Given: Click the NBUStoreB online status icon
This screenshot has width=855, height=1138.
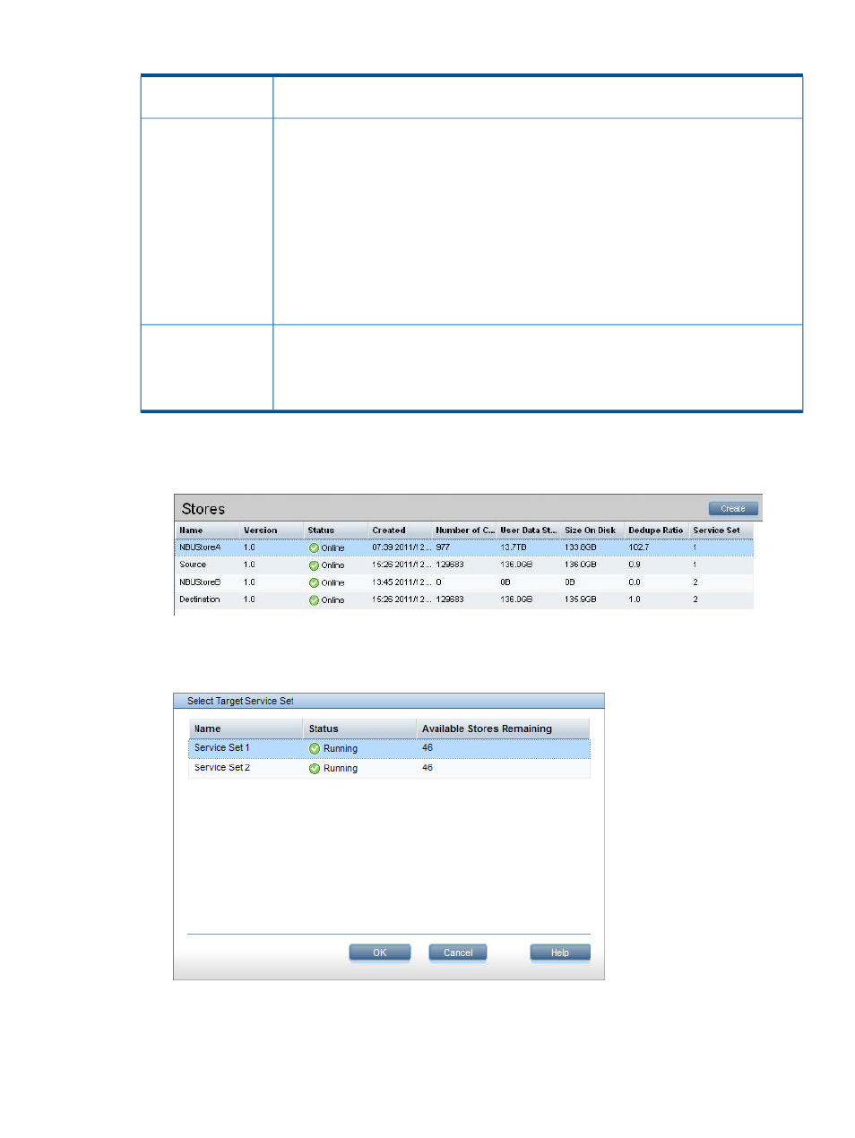Looking at the screenshot, I should 314,582.
